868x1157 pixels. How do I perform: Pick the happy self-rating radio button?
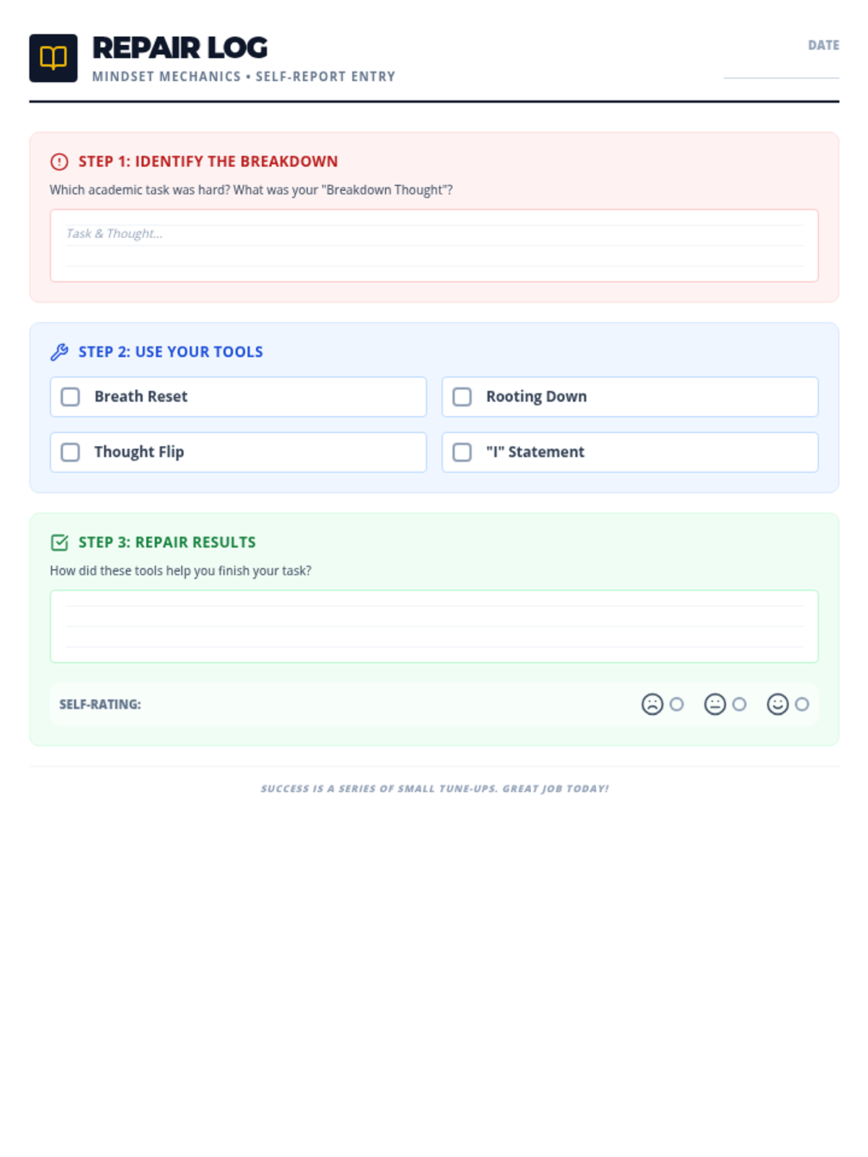coord(802,704)
